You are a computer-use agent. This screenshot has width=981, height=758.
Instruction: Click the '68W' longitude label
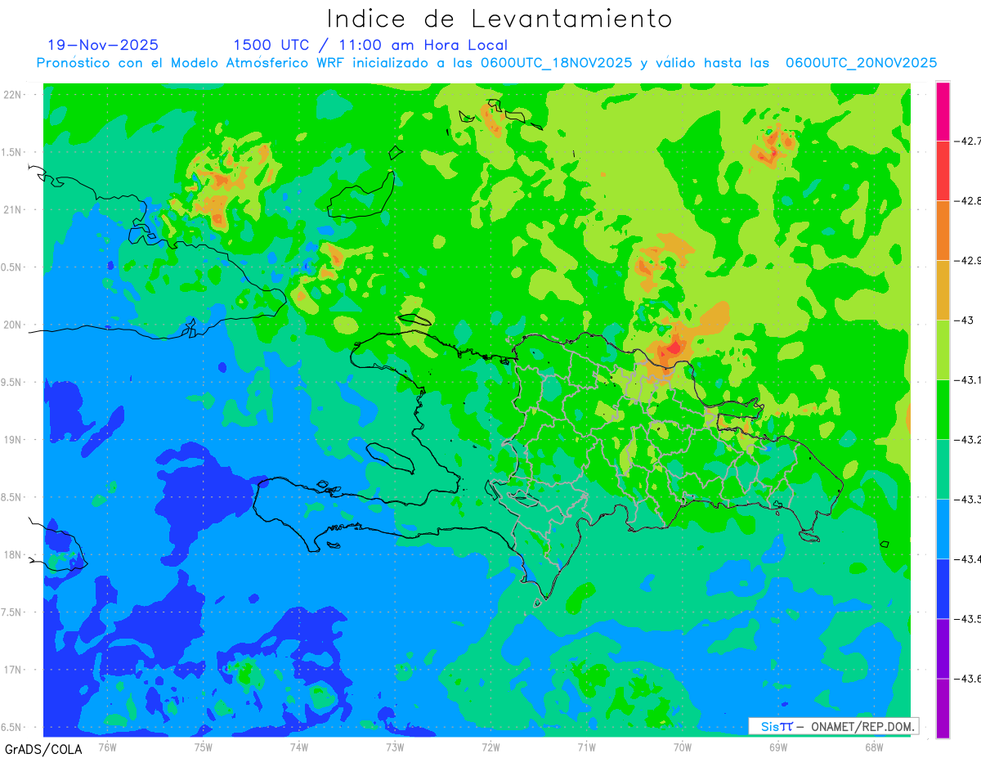pos(874,747)
